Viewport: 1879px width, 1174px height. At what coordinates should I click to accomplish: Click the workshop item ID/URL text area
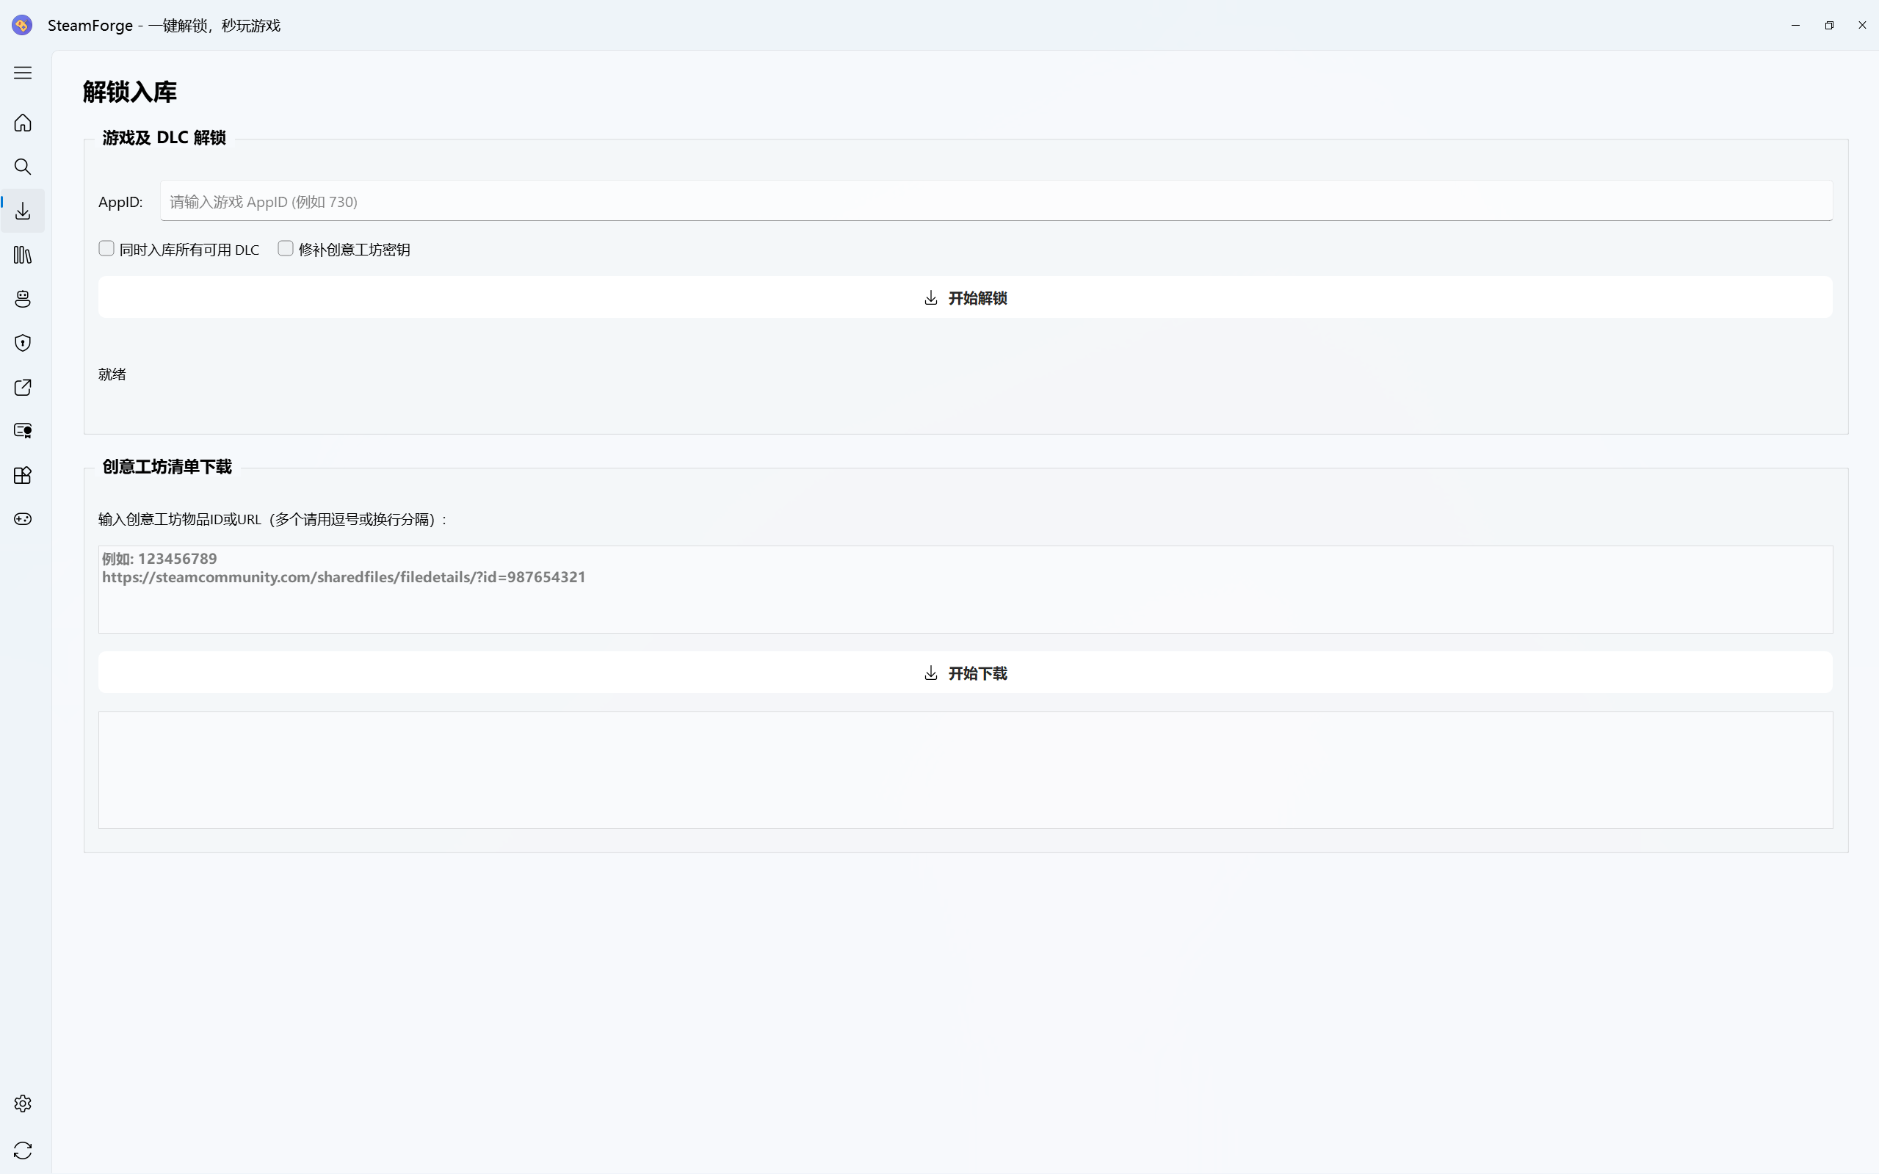964,590
